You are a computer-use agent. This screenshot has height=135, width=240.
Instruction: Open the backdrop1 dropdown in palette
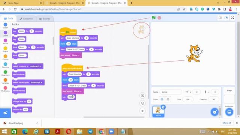36,82
